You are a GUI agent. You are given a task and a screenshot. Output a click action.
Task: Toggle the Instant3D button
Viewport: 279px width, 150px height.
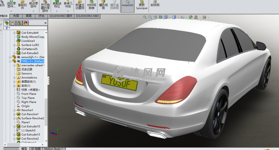[127, 6]
